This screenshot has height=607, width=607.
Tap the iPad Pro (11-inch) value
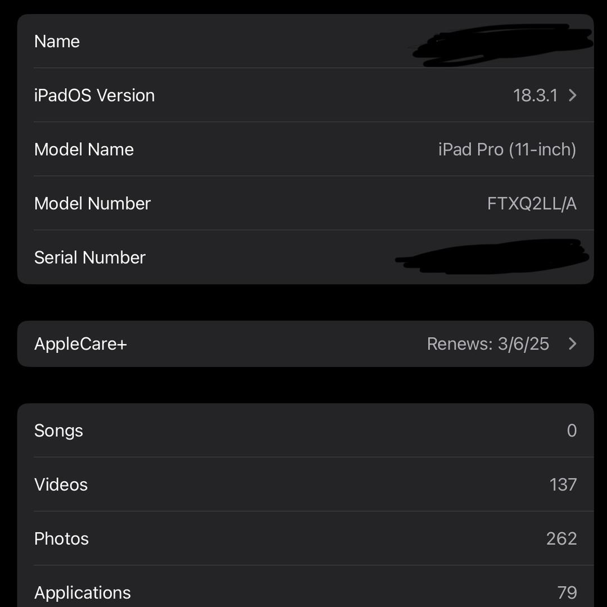pos(507,150)
